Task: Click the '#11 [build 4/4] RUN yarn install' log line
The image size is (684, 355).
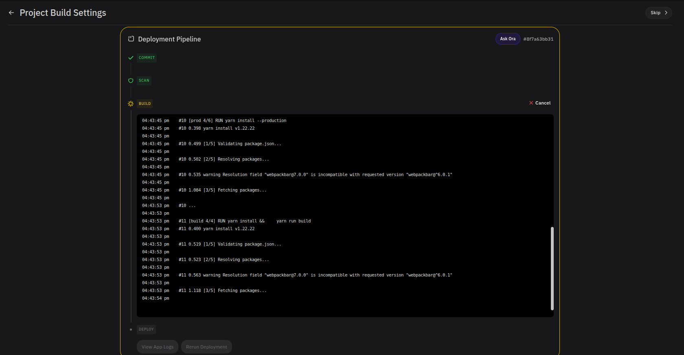Action: pyautogui.click(x=245, y=221)
